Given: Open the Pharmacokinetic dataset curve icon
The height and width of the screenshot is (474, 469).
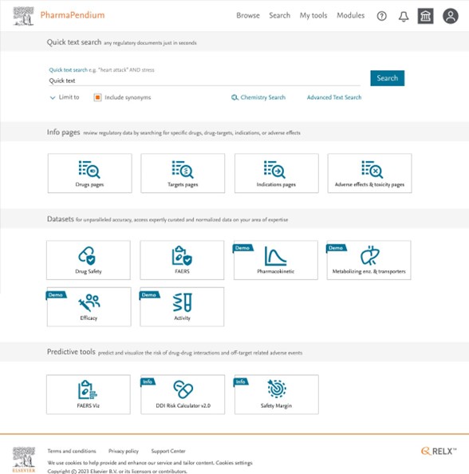Looking at the screenshot, I should [275, 255].
